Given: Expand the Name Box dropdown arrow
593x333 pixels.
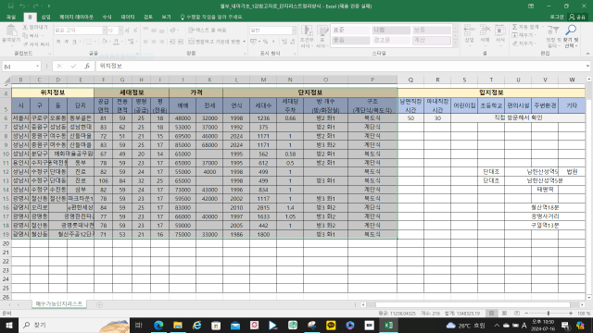Looking at the screenshot, I should (37, 66).
